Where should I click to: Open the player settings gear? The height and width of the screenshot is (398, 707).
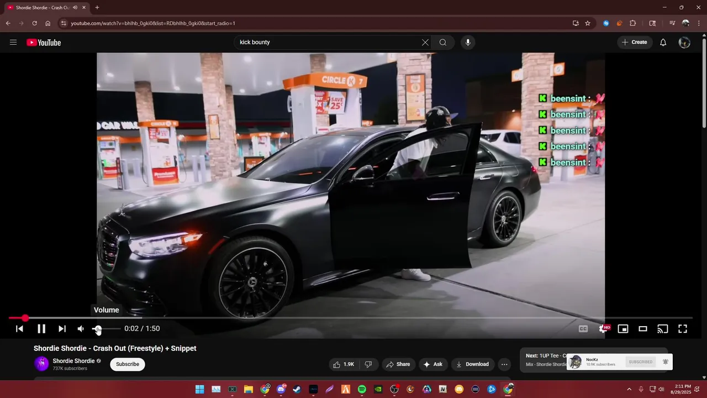coord(603,329)
